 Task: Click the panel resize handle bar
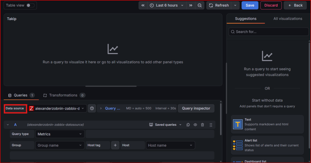pos(111,86)
